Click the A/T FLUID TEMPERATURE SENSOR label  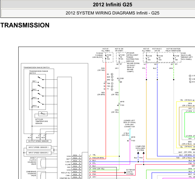click(x=41, y=121)
